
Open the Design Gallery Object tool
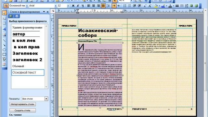tap(4, 64)
